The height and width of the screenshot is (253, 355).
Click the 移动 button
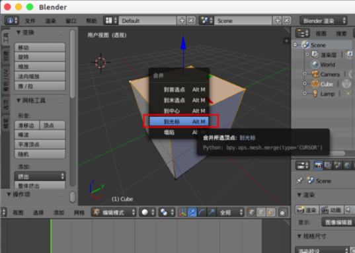pyautogui.click(x=40, y=48)
